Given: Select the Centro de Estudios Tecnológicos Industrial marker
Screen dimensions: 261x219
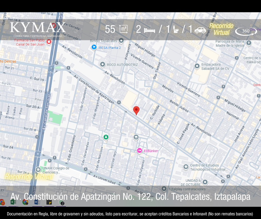Looking at the screenshot, I should click(186, 167).
